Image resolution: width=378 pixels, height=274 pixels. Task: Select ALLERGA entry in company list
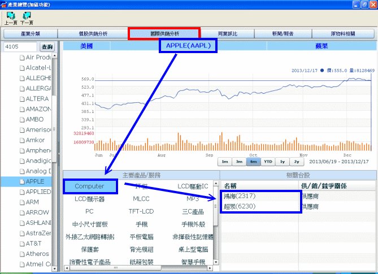38,89
